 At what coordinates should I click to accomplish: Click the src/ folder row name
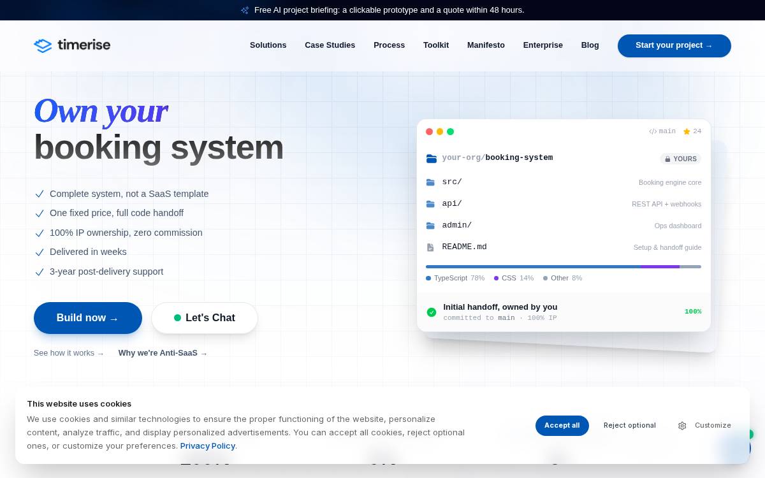click(452, 182)
